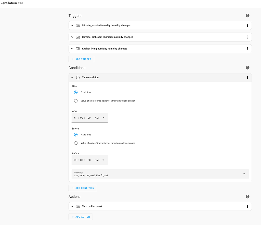This screenshot has width=261, height=225.
Task: Click the hour field of the Before time
Action: point(75,160)
